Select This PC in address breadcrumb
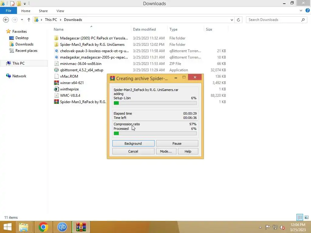Viewport: 311px width, 233px height. [x=51, y=20]
